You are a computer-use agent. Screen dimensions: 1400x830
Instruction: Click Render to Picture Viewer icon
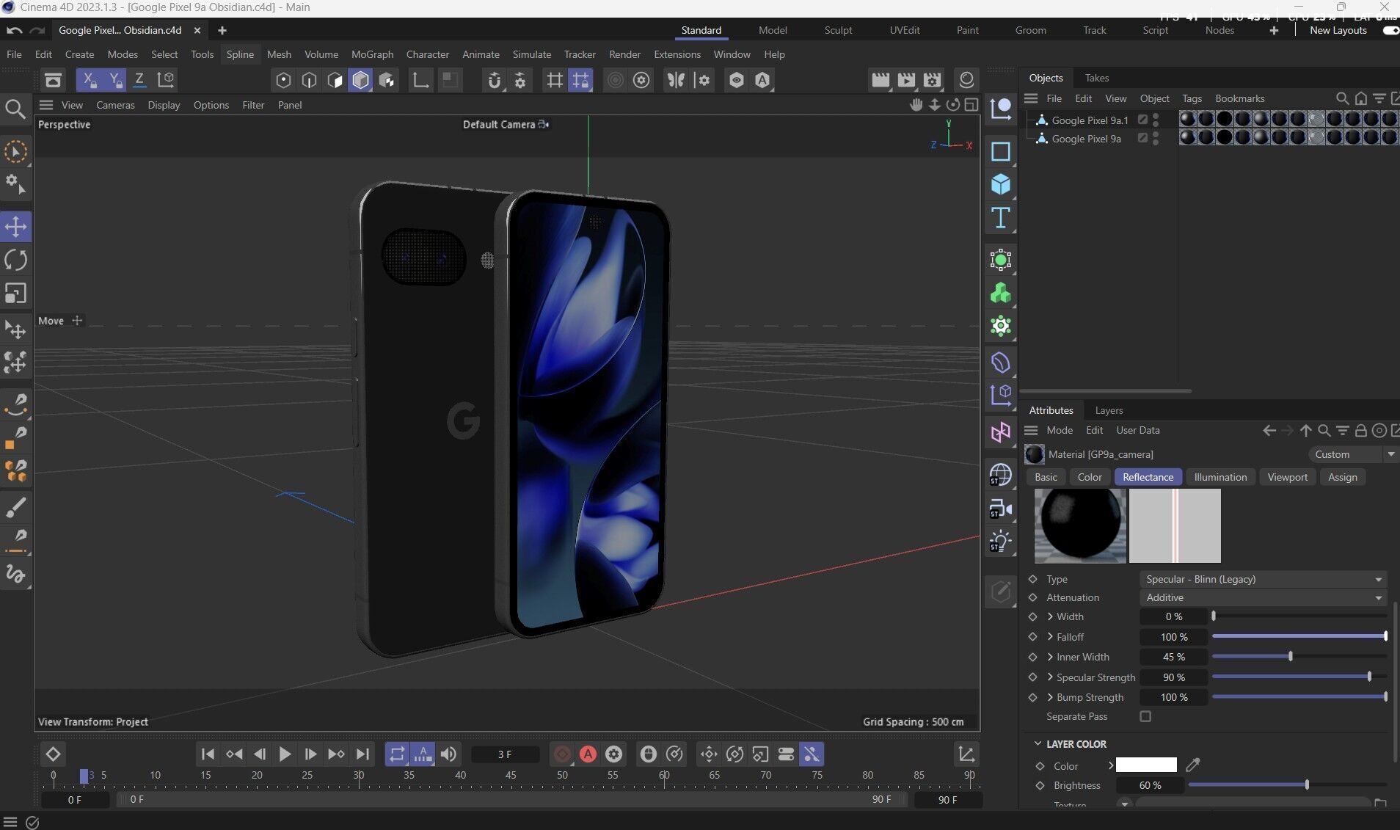tap(907, 80)
